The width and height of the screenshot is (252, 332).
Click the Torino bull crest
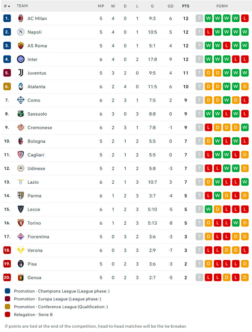click(21, 223)
